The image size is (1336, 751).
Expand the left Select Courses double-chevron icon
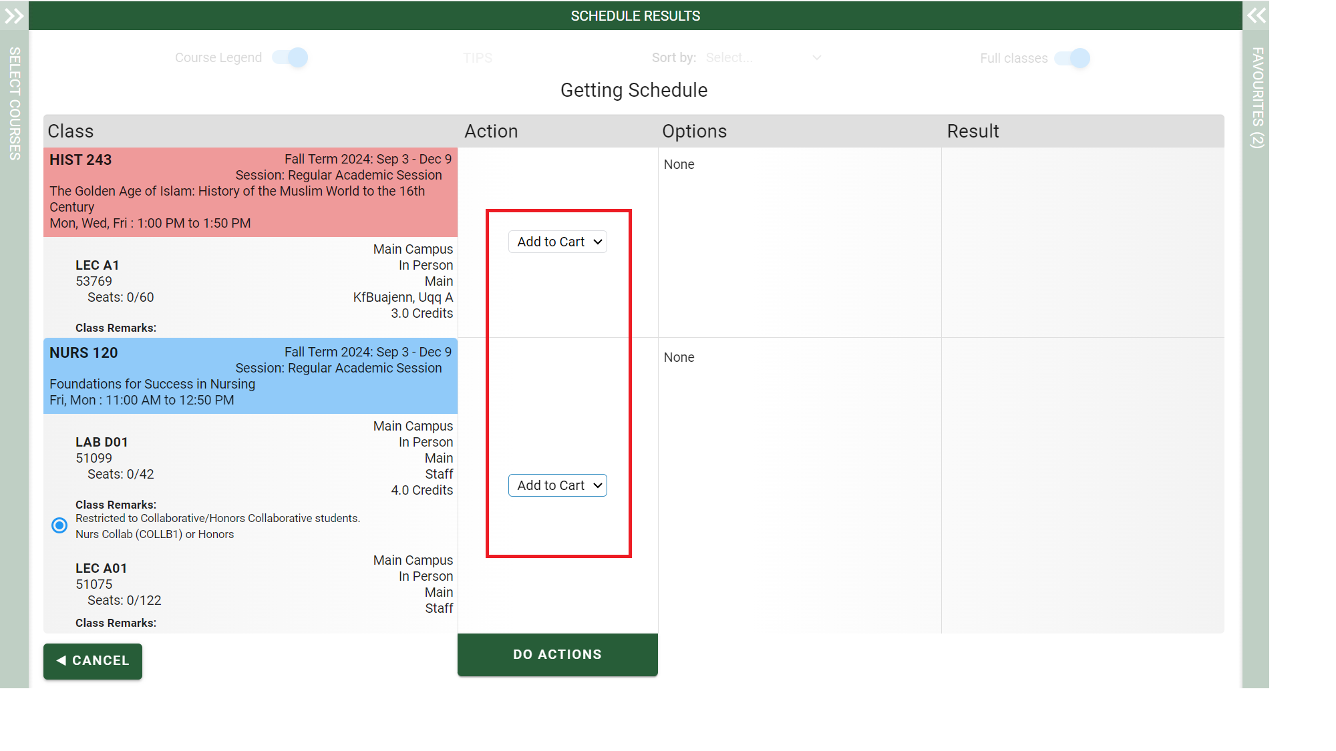[14, 15]
